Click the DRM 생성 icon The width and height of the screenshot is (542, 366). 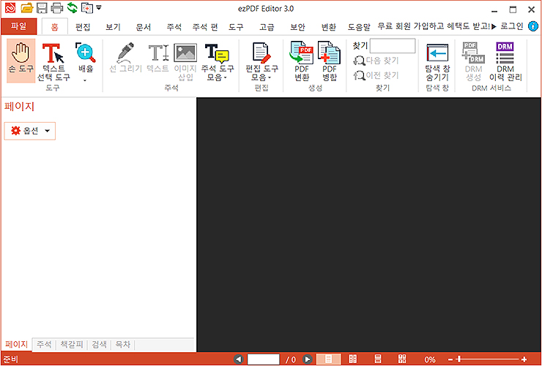473,53
